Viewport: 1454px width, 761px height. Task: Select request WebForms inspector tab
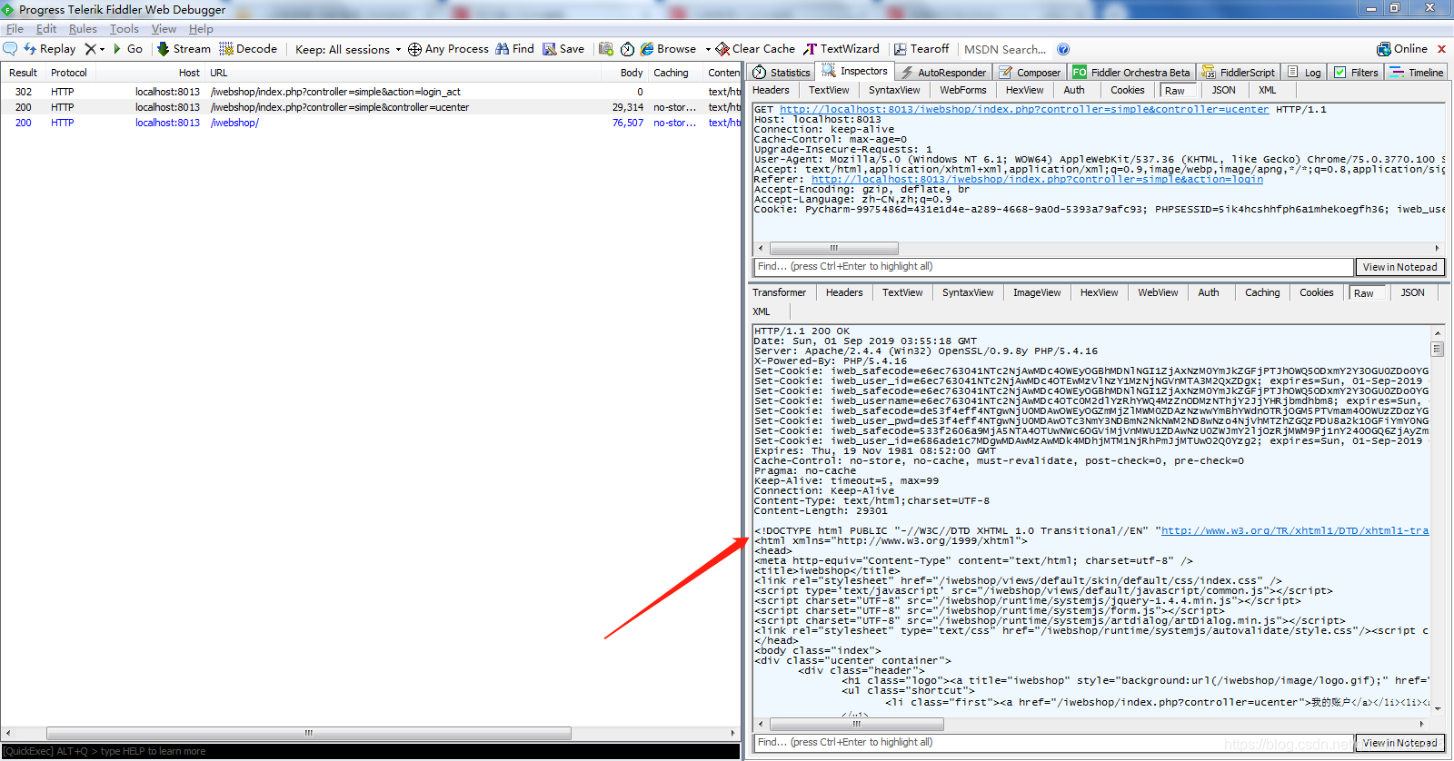pos(962,90)
